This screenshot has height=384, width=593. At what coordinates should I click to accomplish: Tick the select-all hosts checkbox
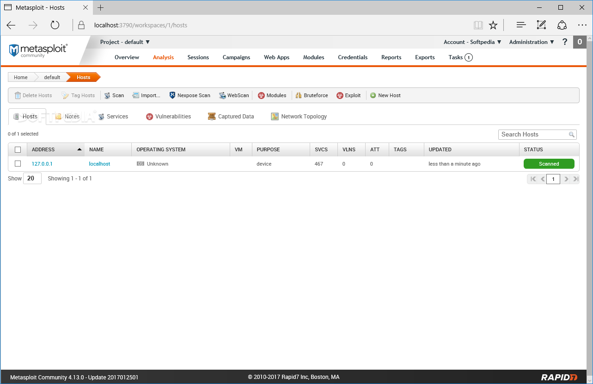pyautogui.click(x=18, y=150)
